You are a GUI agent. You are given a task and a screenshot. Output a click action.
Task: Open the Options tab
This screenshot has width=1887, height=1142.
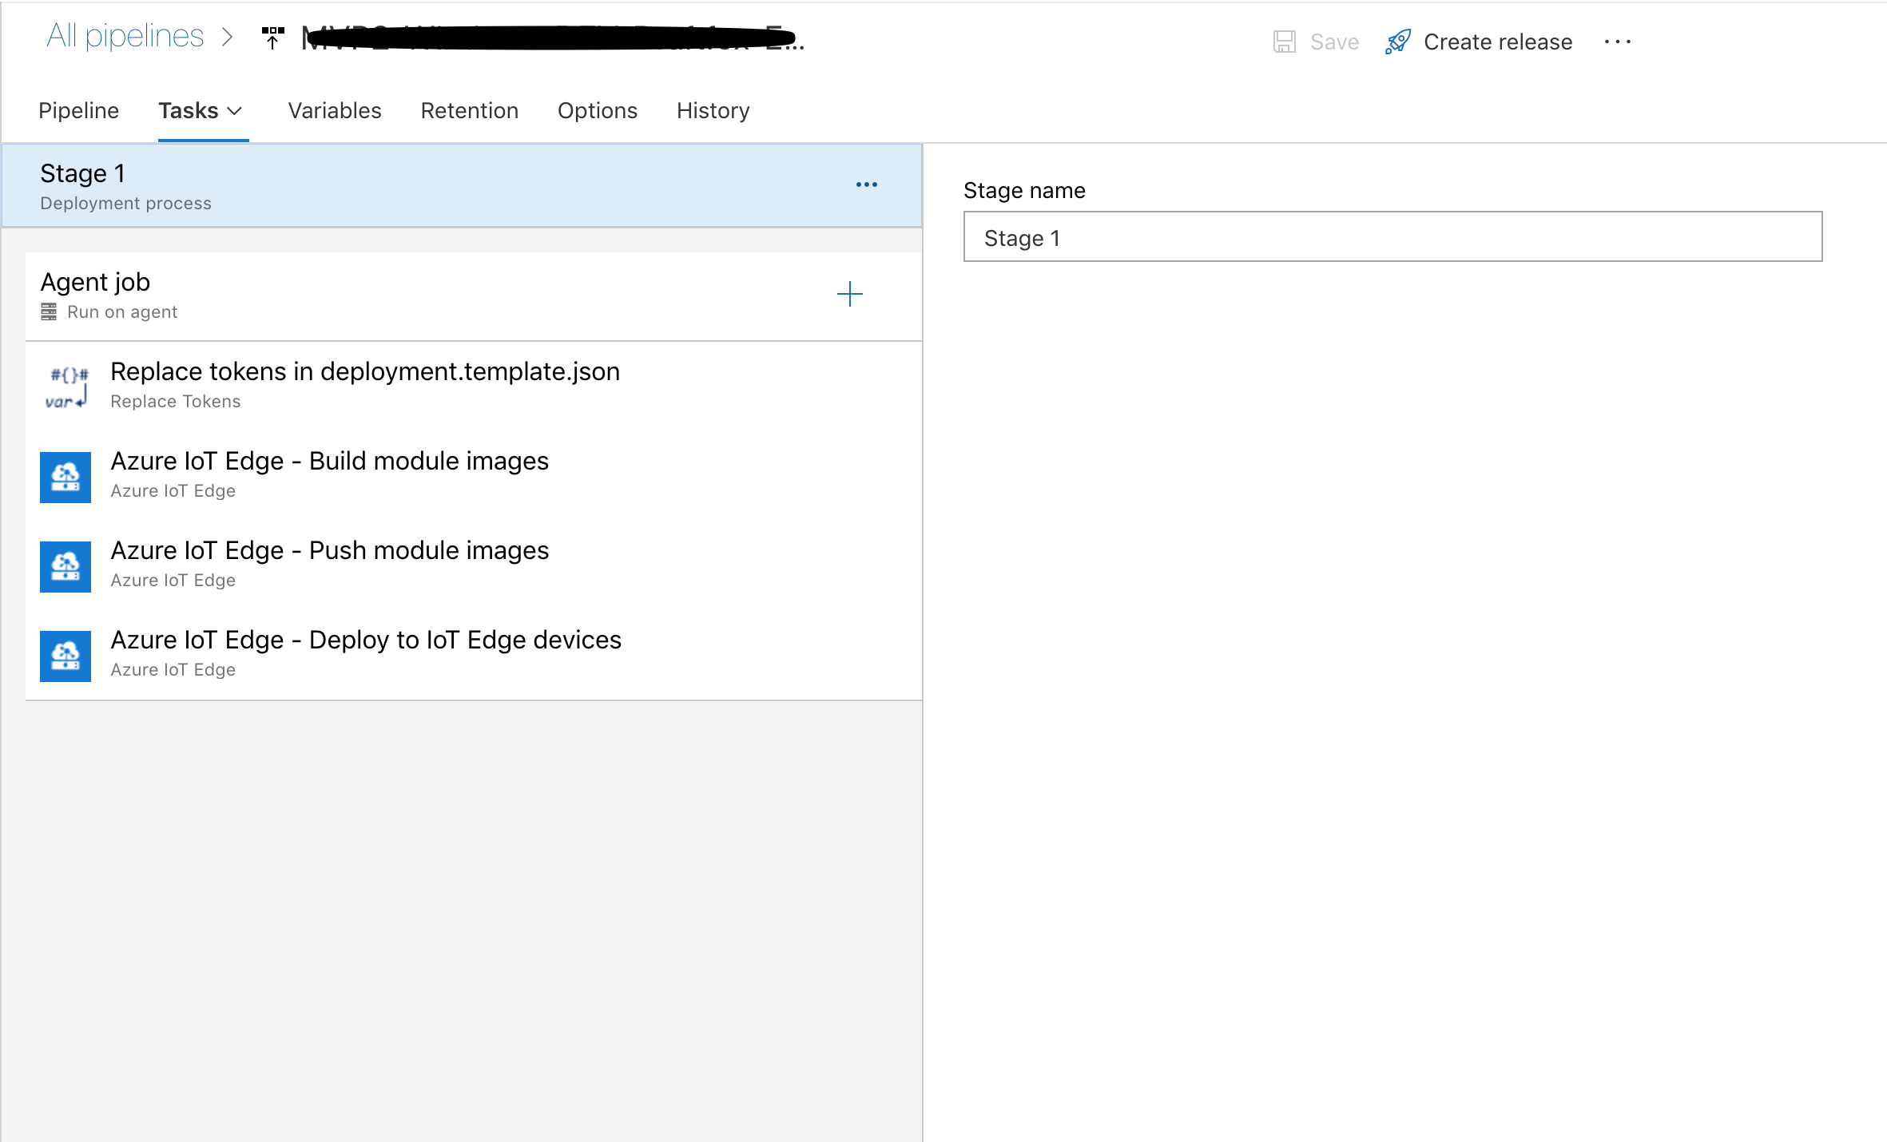point(597,110)
